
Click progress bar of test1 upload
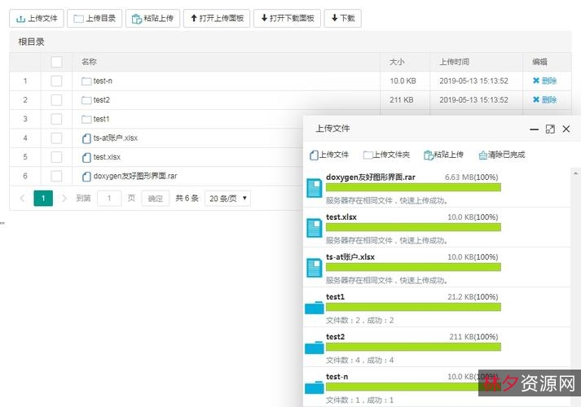[x=413, y=307]
